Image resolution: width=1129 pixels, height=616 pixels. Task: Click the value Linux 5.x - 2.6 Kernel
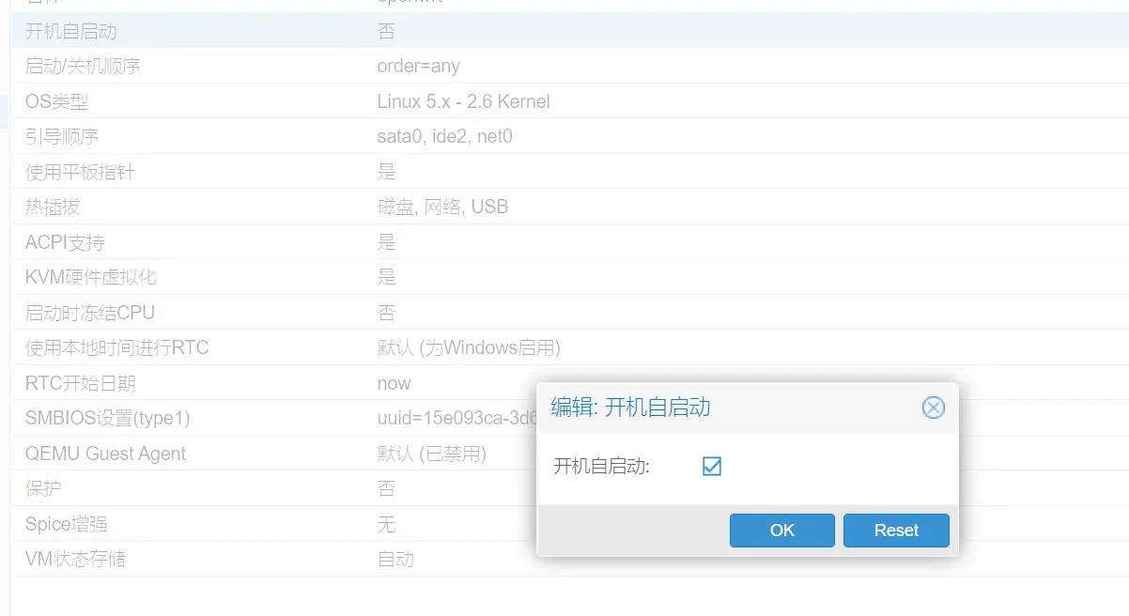pos(463,101)
